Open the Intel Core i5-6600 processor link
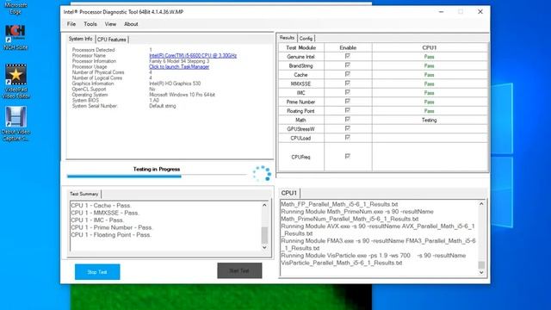 (193, 55)
